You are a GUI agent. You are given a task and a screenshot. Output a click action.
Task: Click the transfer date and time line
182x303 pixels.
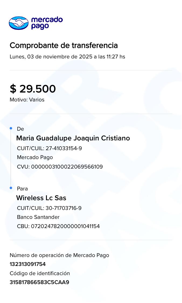pos(67,57)
